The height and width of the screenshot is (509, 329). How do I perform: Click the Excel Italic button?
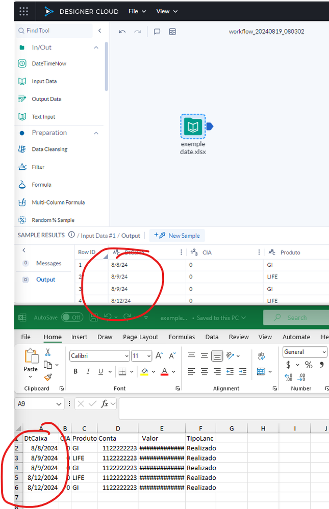pos(88,371)
